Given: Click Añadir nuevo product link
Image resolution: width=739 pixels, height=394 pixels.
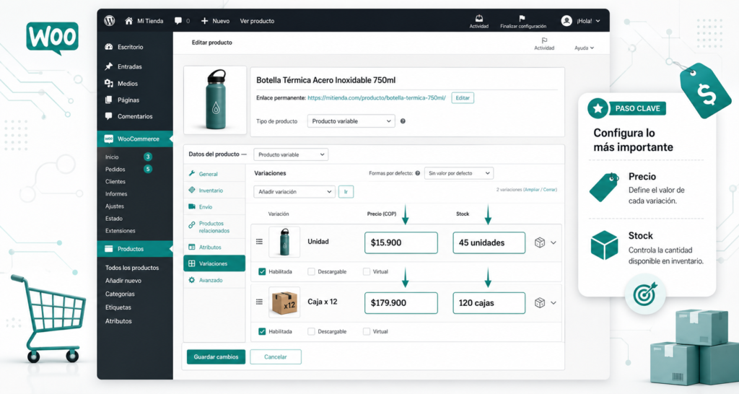Looking at the screenshot, I should [123, 281].
